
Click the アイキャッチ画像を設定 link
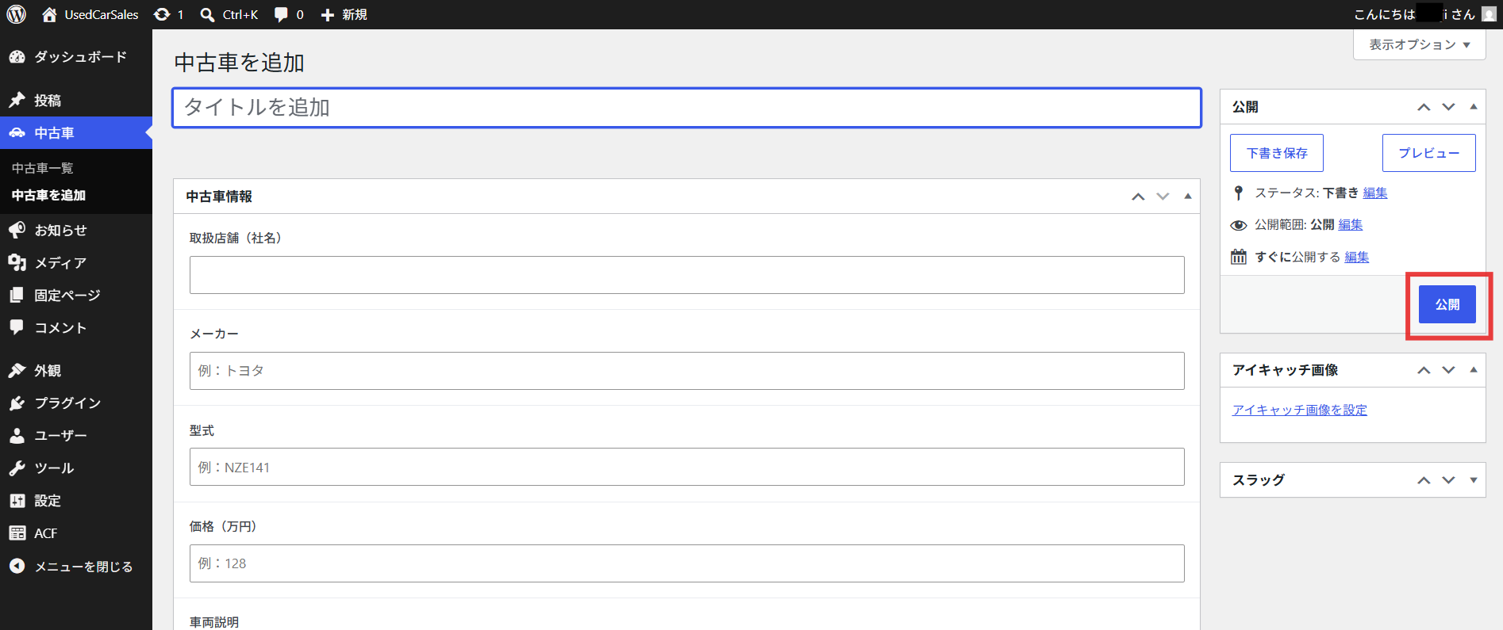coord(1300,410)
